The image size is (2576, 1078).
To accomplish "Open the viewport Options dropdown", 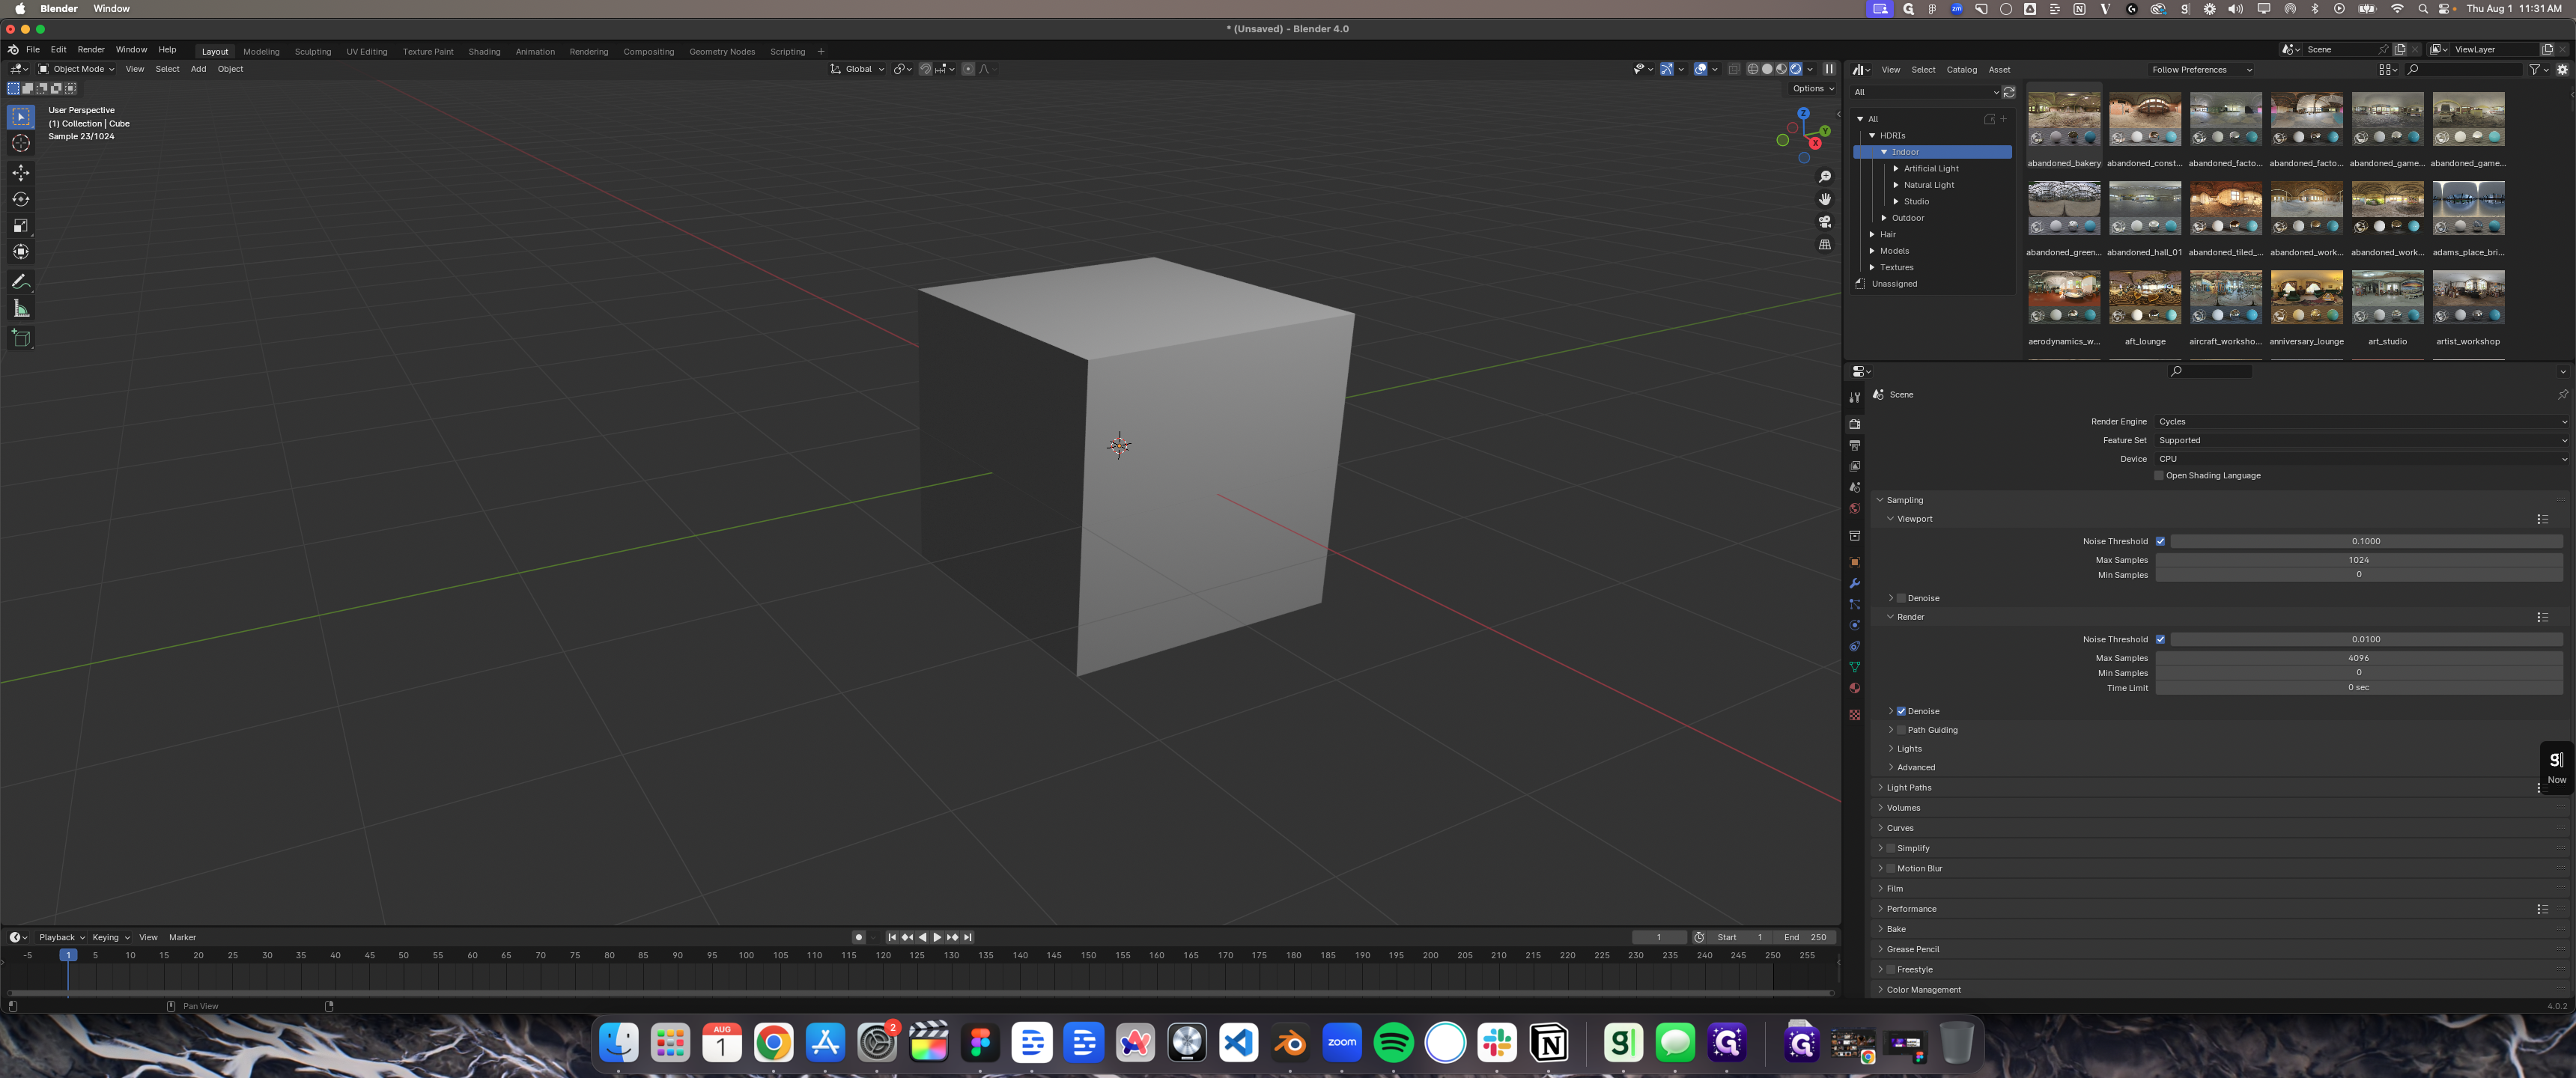I will pos(1812,88).
